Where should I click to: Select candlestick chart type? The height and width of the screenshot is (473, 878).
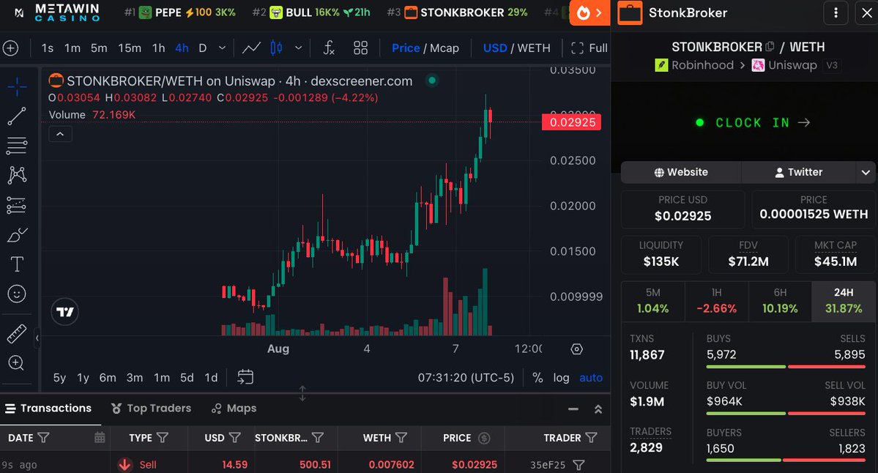277,48
